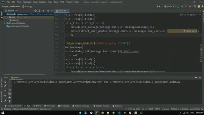This screenshot has width=204, height=115.
Task: Expand all in Project panel
Action: 40,11
